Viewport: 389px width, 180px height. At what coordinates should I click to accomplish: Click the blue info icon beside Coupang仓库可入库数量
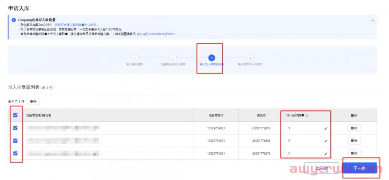(14, 20)
